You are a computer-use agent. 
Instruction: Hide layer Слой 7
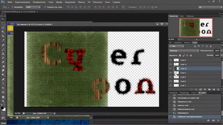click(170, 85)
